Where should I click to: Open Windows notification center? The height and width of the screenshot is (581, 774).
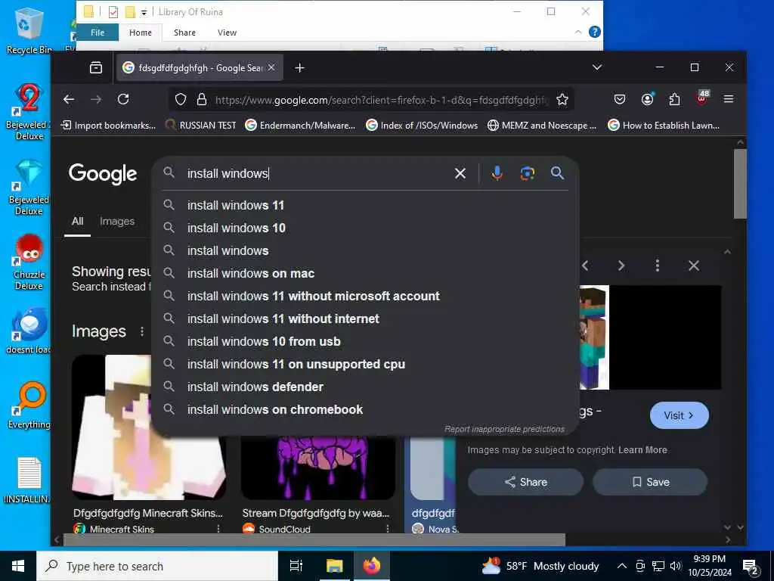pyautogui.click(x=751, y=567)
